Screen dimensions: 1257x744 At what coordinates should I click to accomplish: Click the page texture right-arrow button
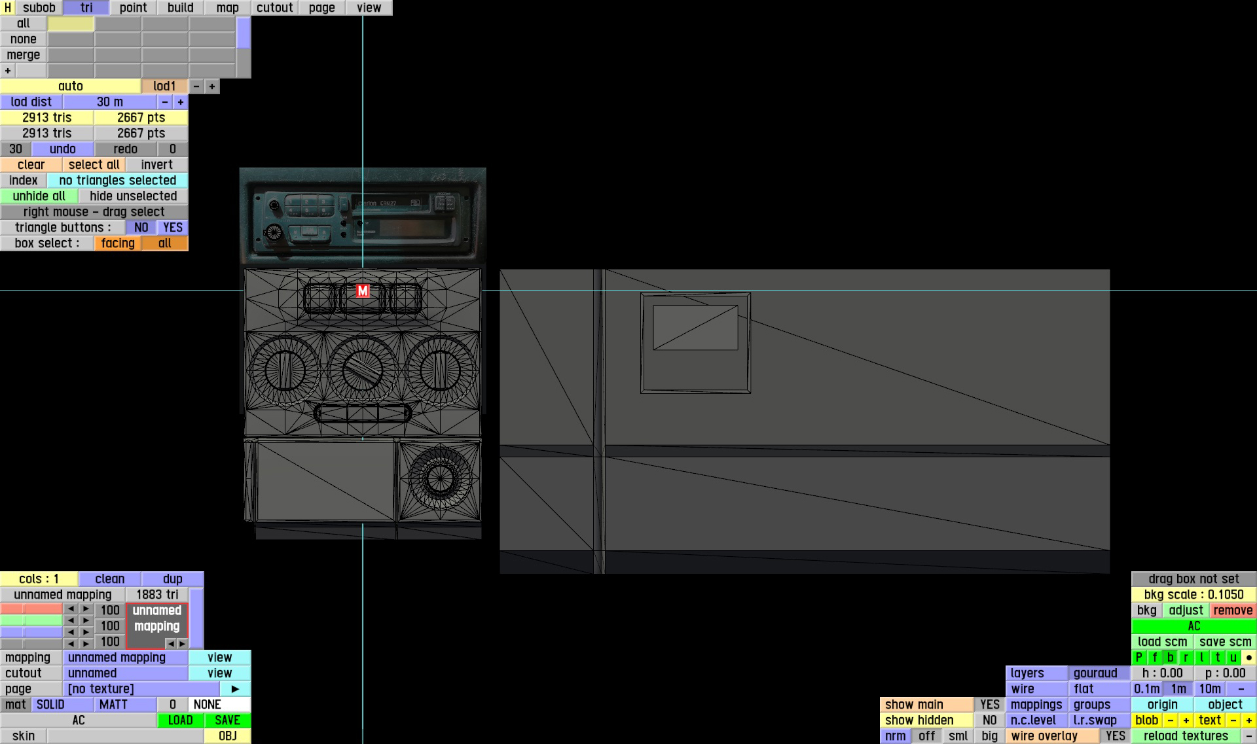(235, 689)
